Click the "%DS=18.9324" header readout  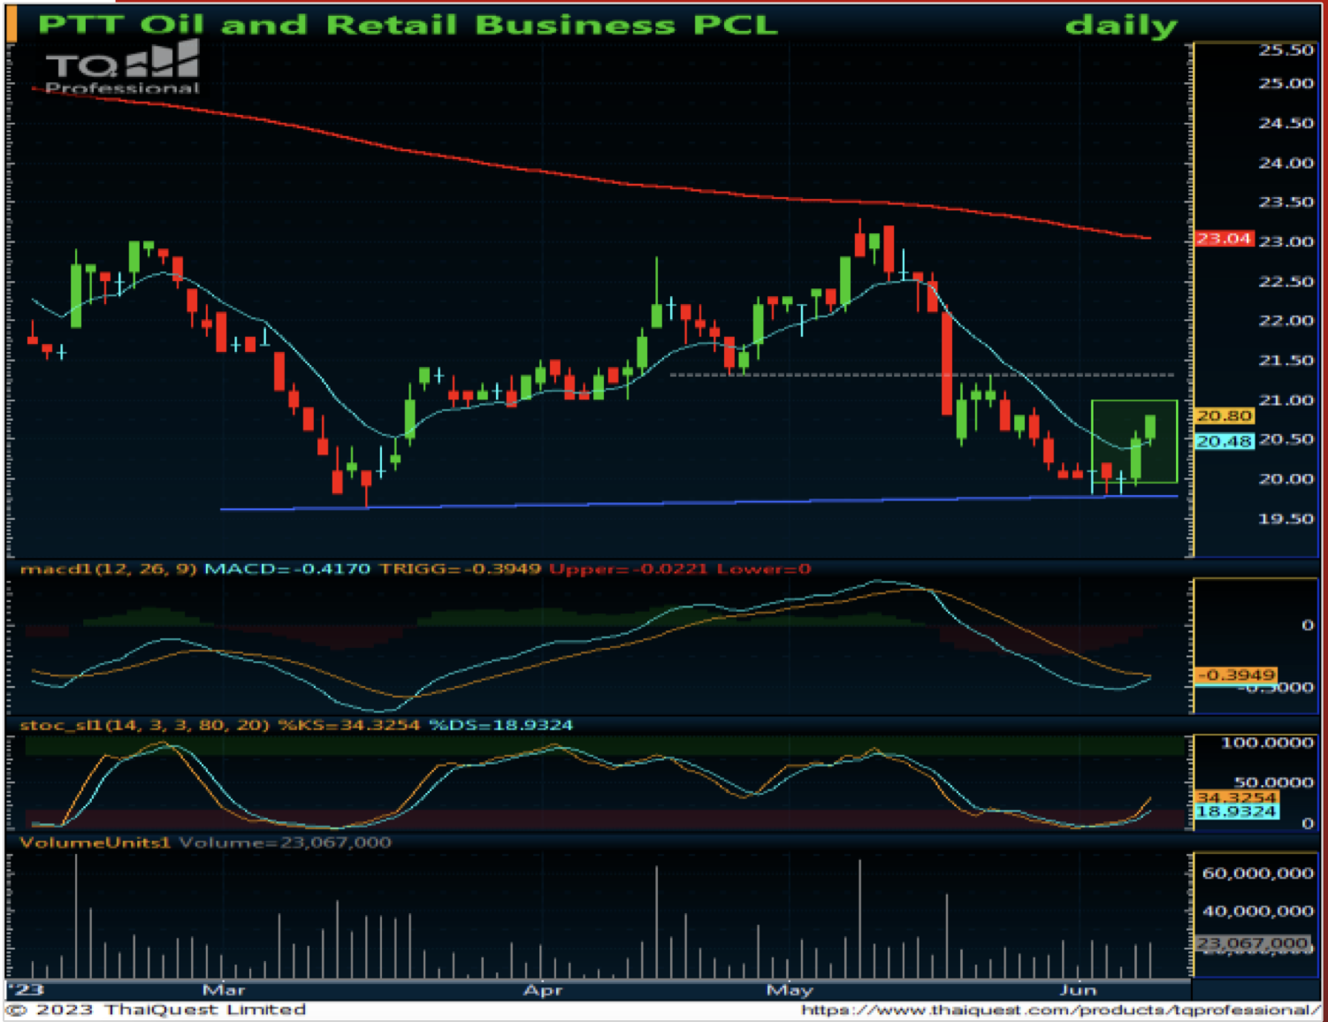coord(500,725)
